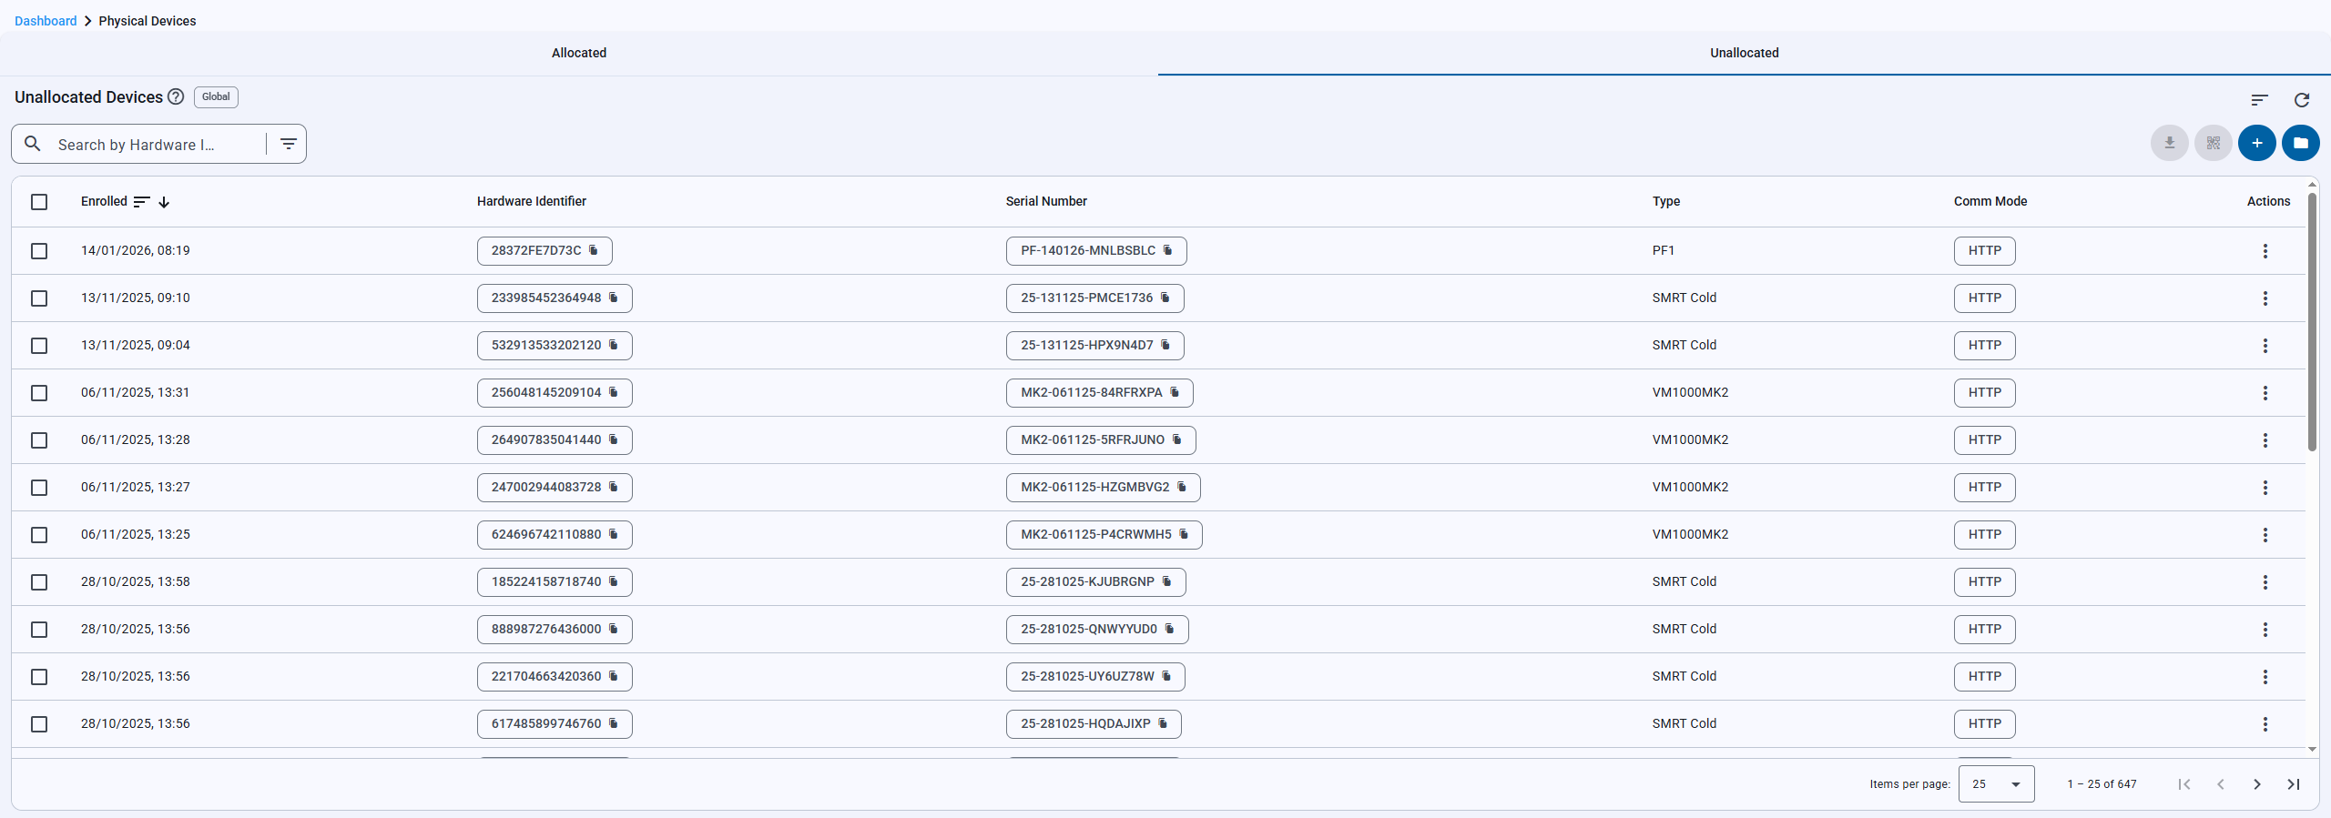
Task: Open actions menu for MK2-061125-P4CRWMH5 row
Action: (x=2265, y=535)
